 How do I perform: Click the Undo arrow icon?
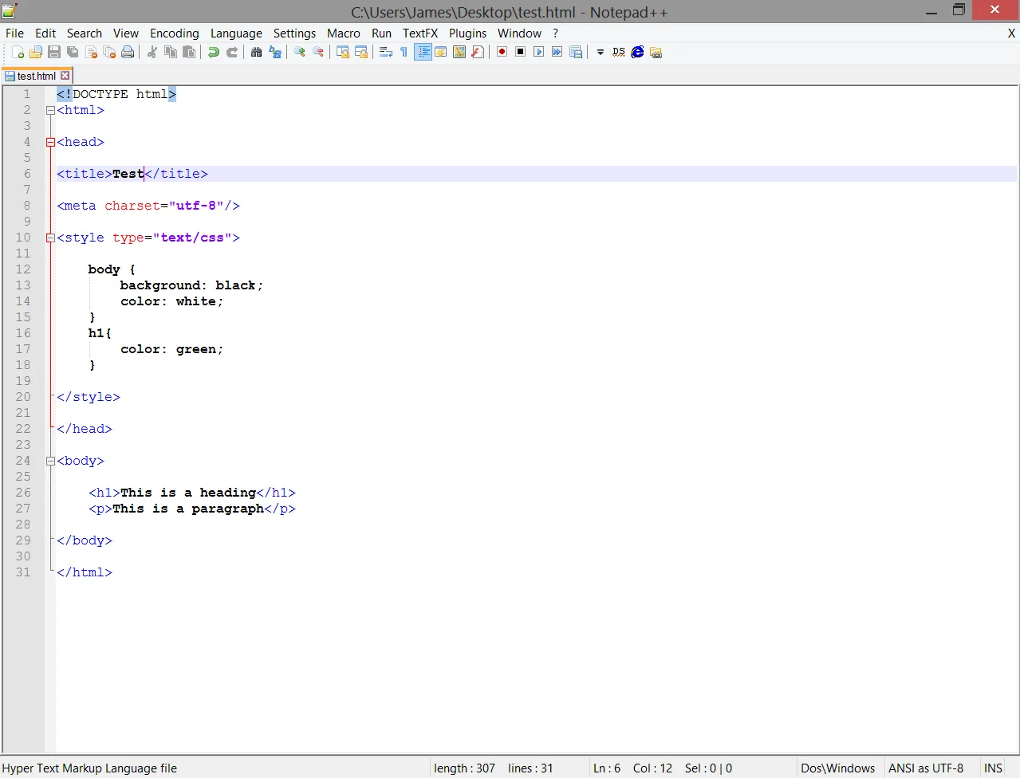pyautogui.click(x=213, y=53)
